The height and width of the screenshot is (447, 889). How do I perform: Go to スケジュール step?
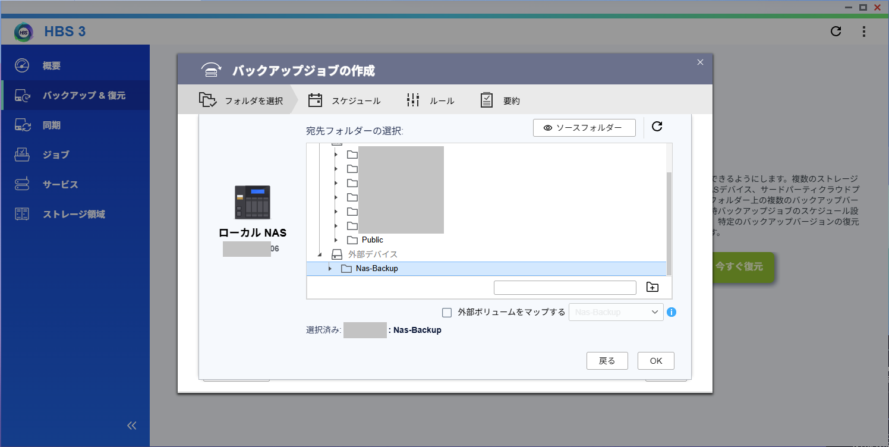345,100
